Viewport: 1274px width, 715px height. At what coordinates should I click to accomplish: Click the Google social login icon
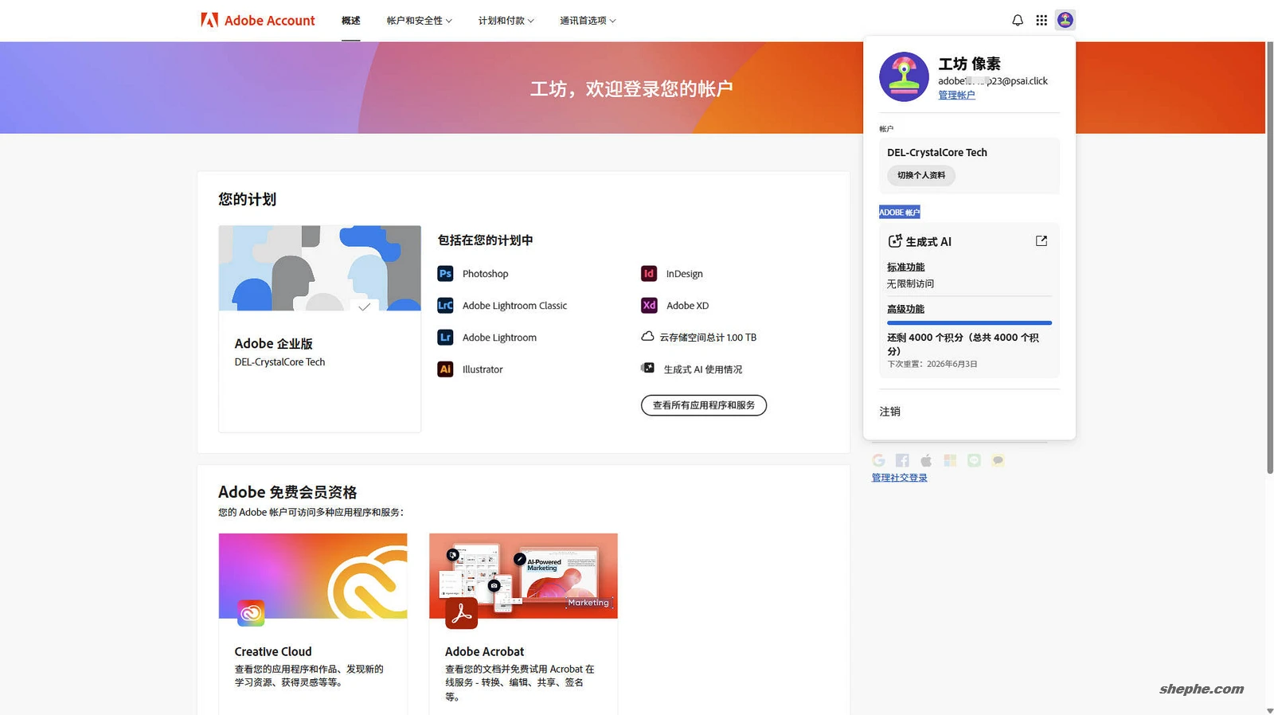tap(878, 460)
